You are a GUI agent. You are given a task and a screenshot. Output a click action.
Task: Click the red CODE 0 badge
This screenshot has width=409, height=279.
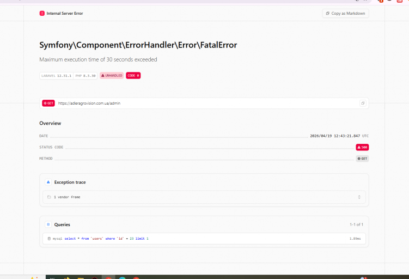click(x=133, y=75)
